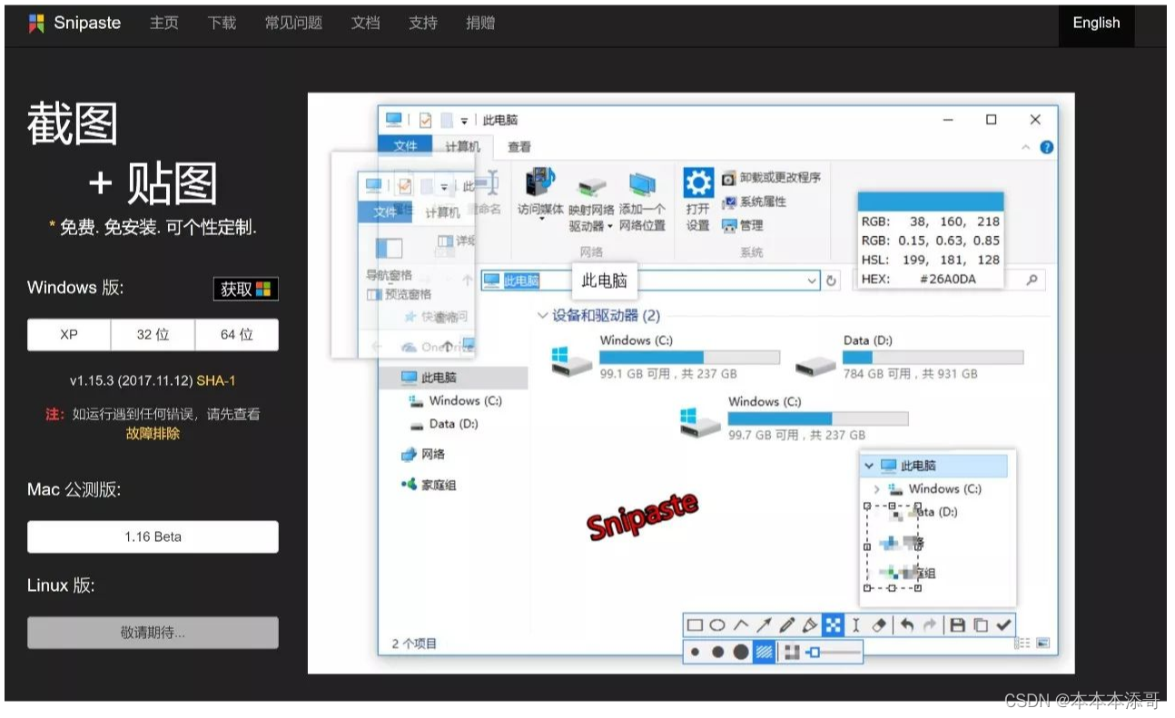1175x718 pixels.
Task: Expand Windows (C:) in the pasted tree
Action: 876,489
